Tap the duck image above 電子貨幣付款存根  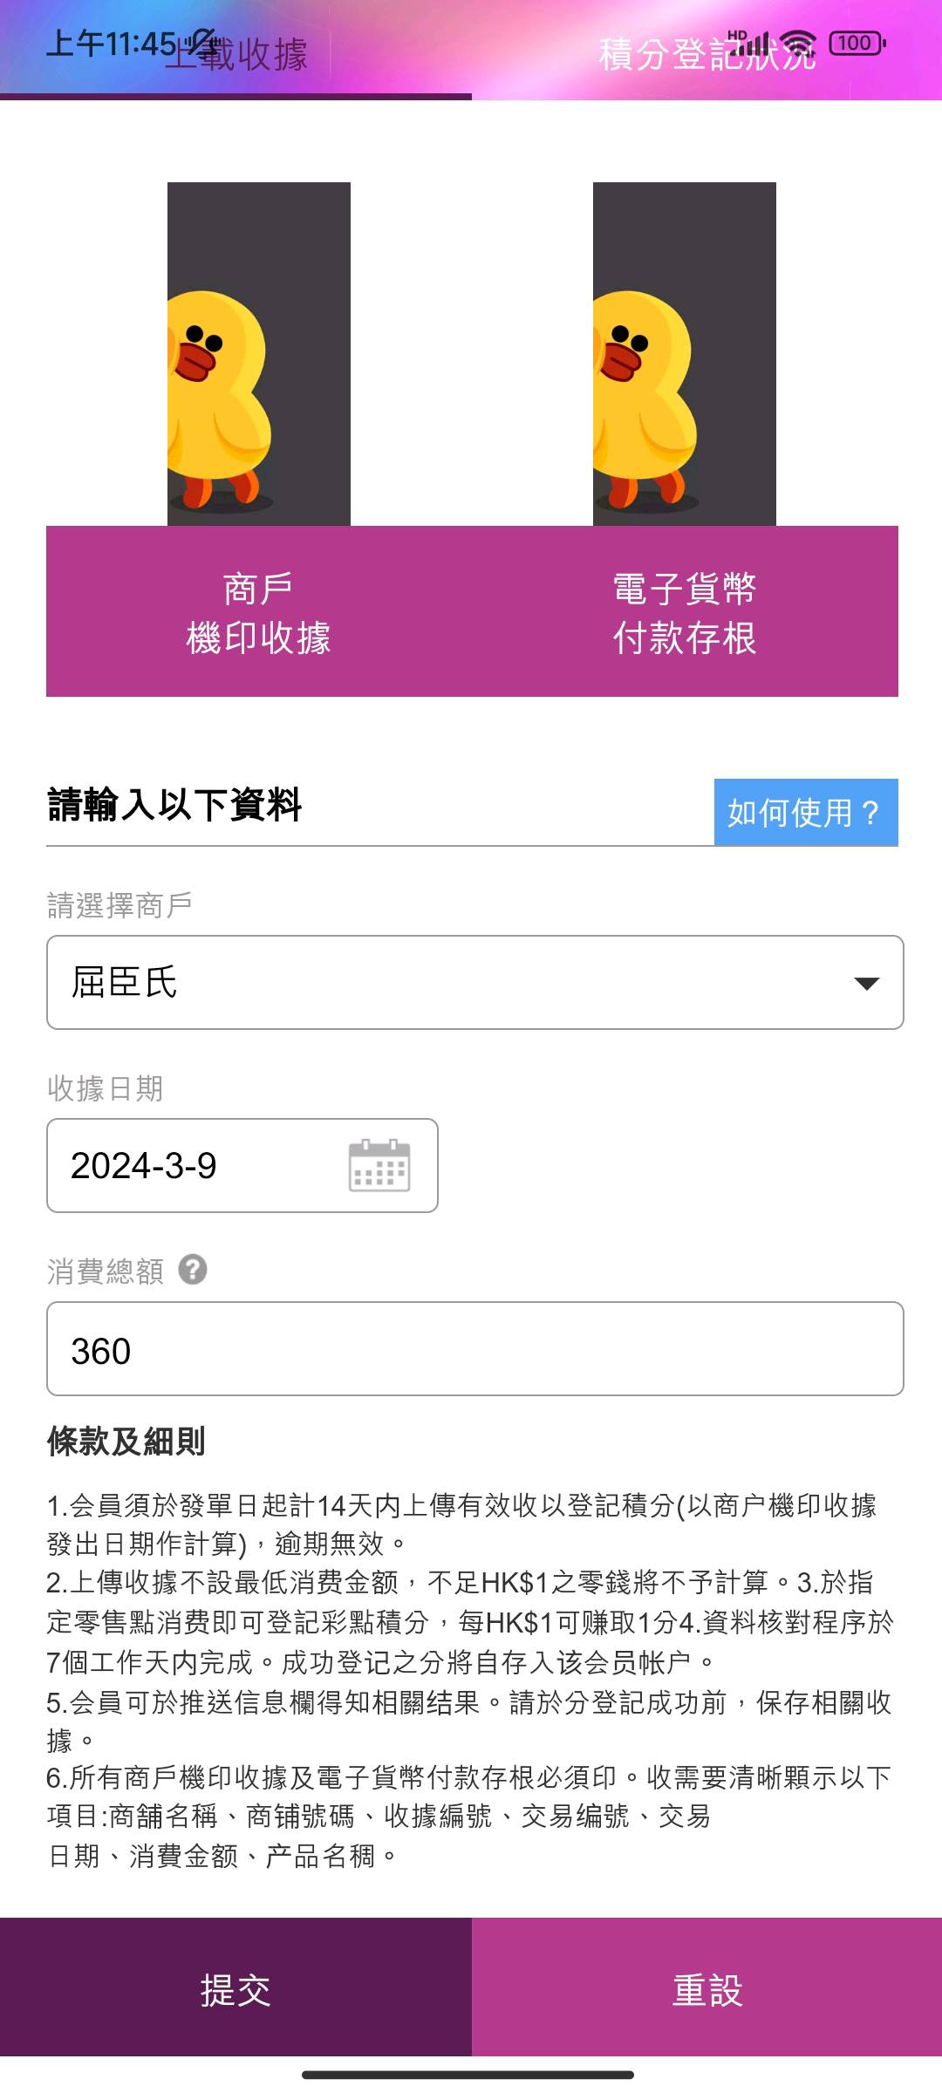pyautogui.click(x=685, y=353)
